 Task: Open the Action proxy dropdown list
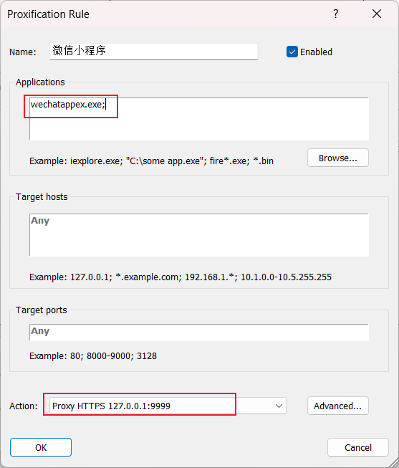168,406
